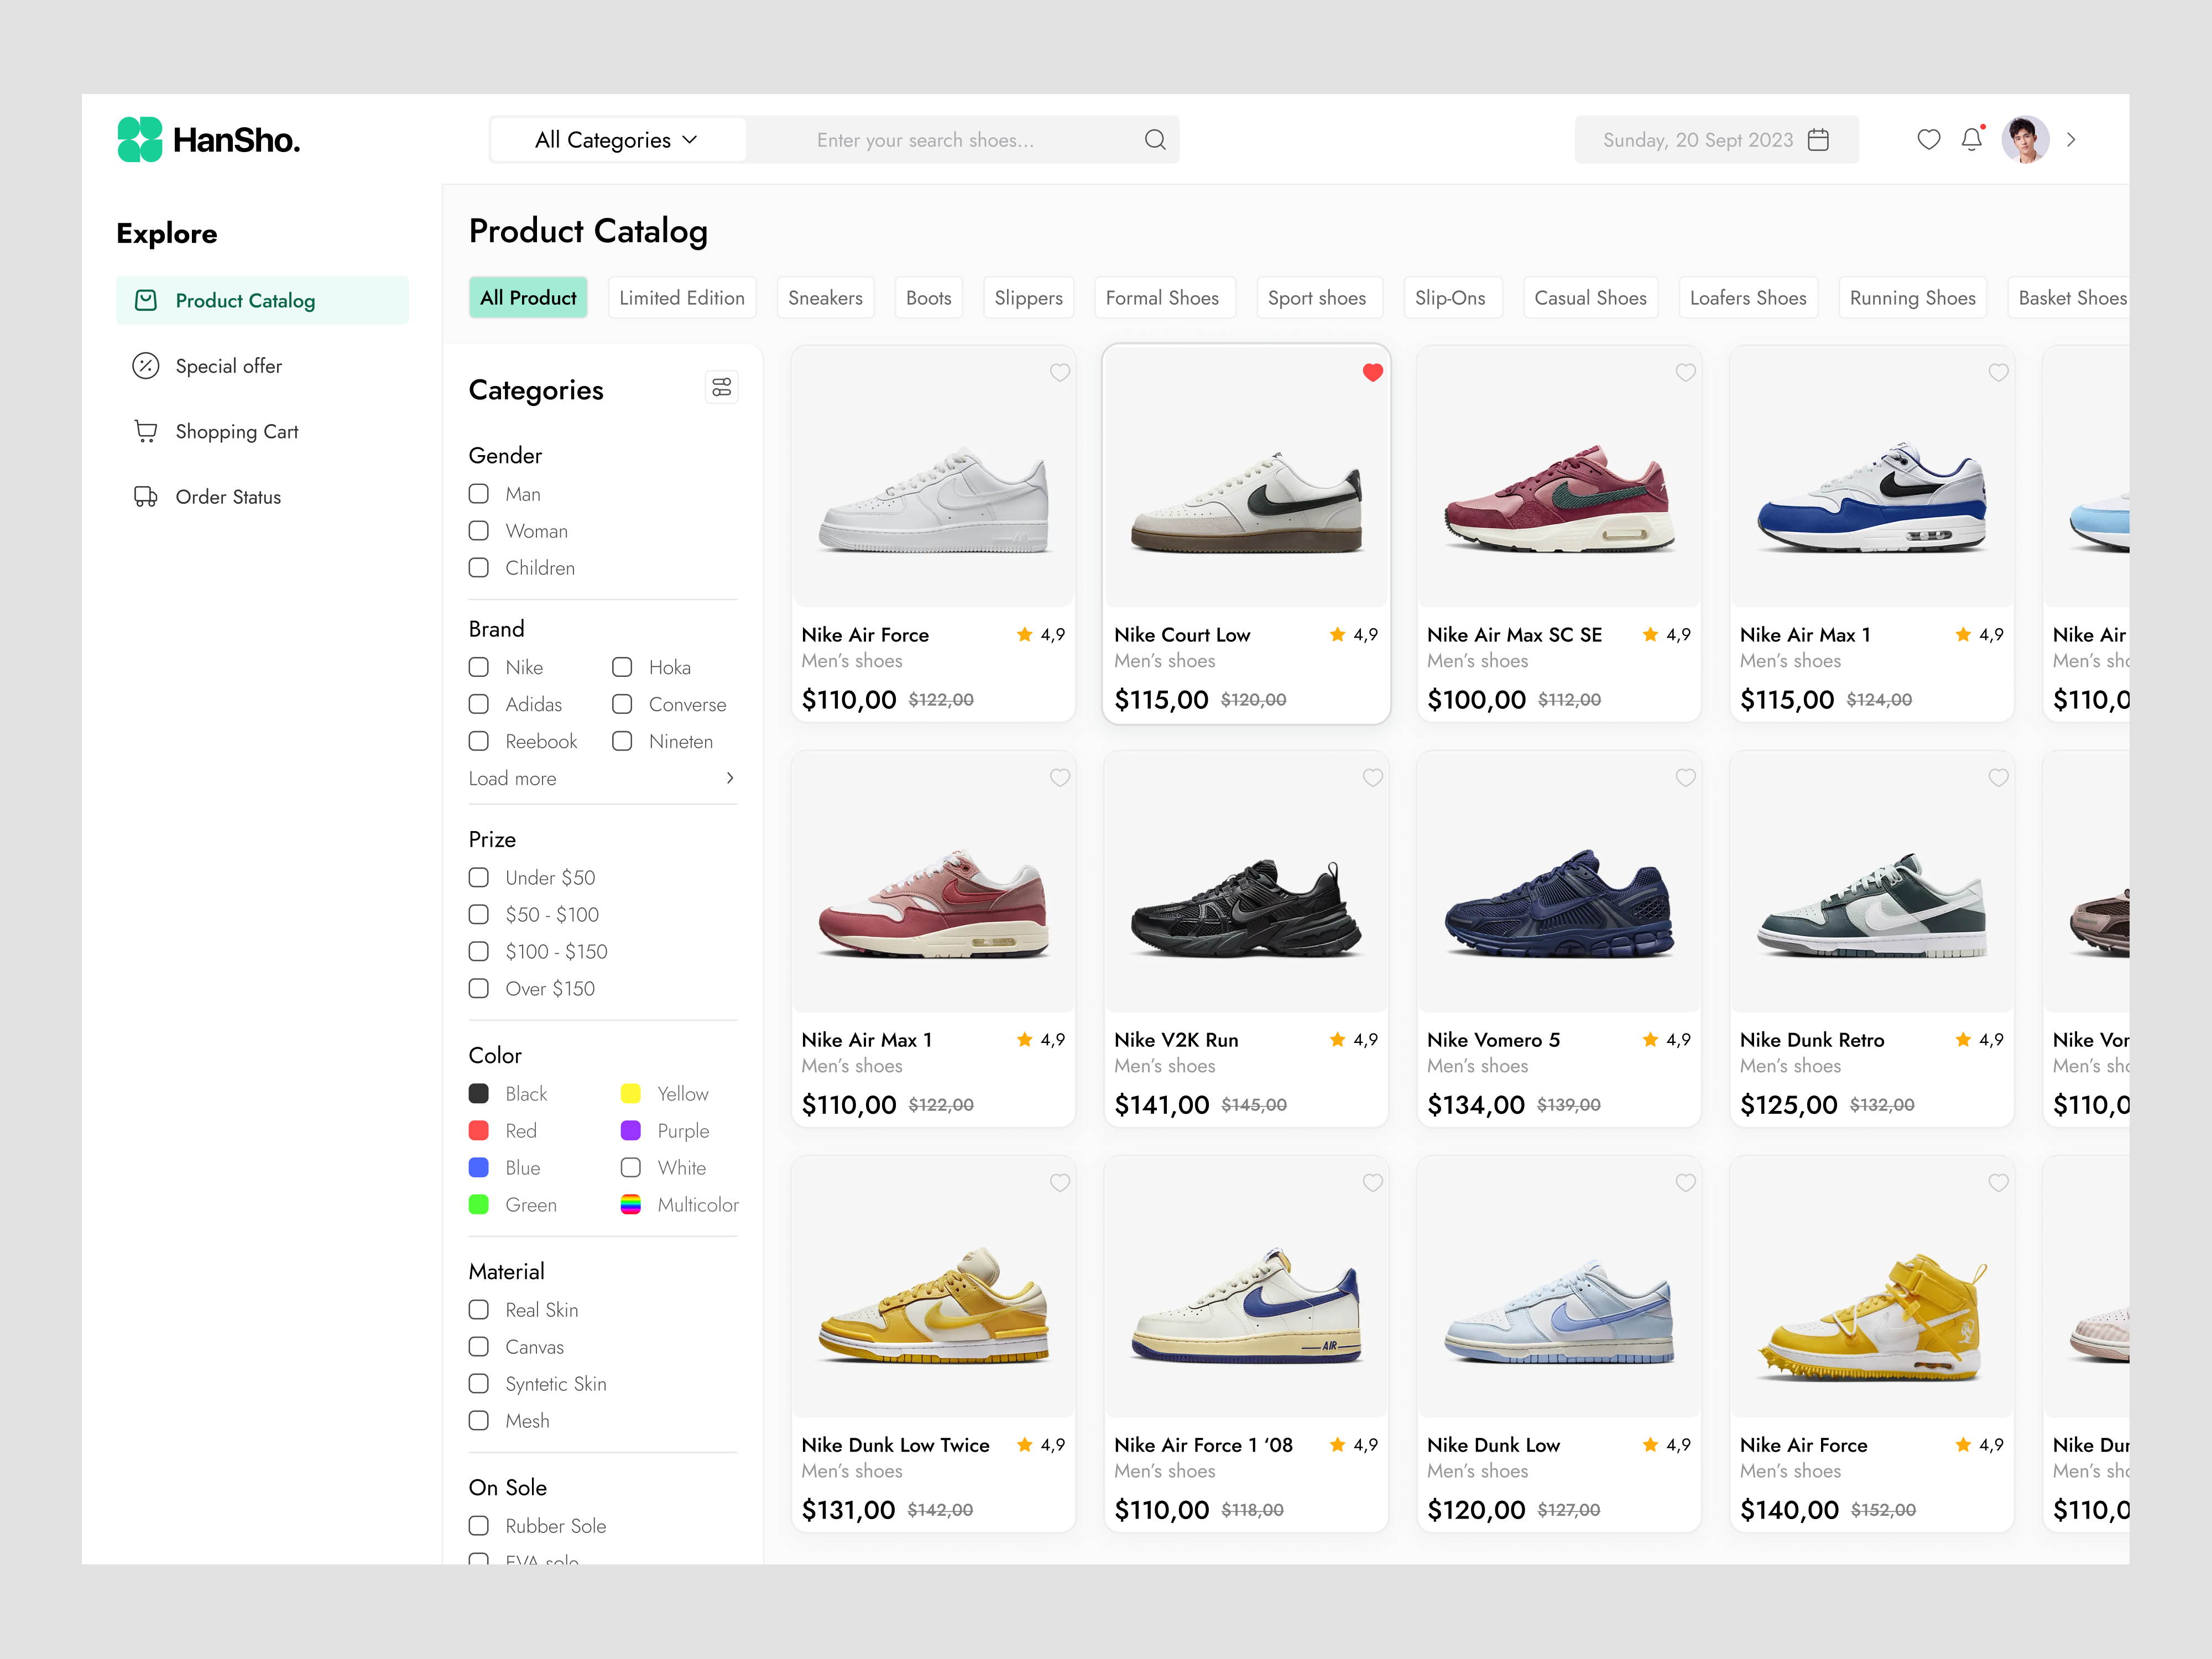Screen dimensions: 2212x1659
Task: Open Order Status from the sidebar
Action: click(x=227, y=496)
